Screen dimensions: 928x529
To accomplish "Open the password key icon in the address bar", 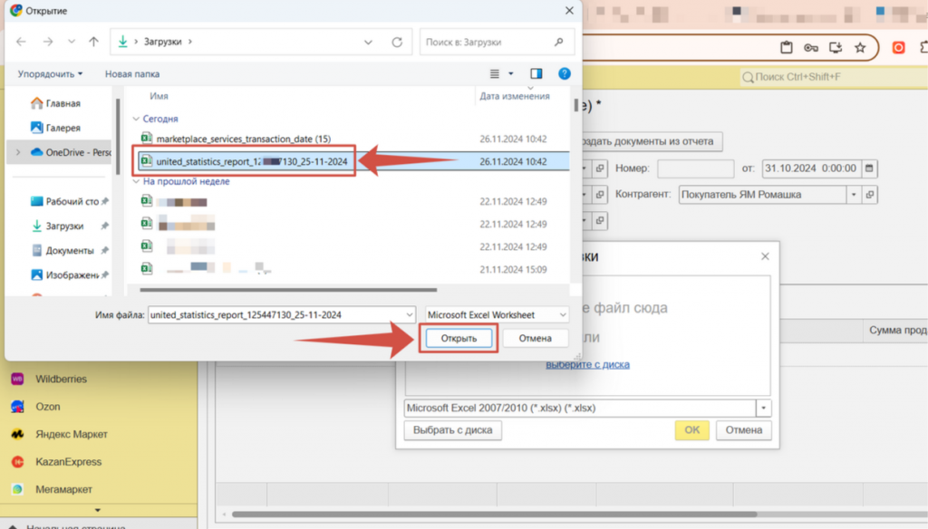I will tap(811, 47).
